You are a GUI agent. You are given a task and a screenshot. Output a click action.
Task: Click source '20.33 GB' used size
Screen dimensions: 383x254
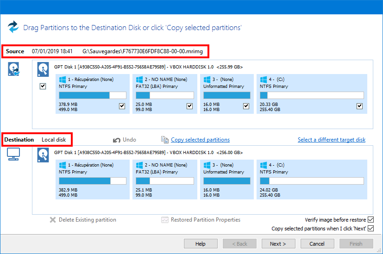269,105
